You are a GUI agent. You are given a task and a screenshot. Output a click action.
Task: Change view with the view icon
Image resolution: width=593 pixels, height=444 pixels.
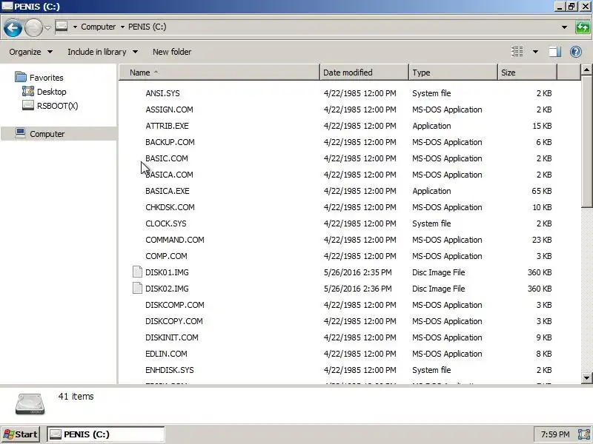click(x=517, y=51)
